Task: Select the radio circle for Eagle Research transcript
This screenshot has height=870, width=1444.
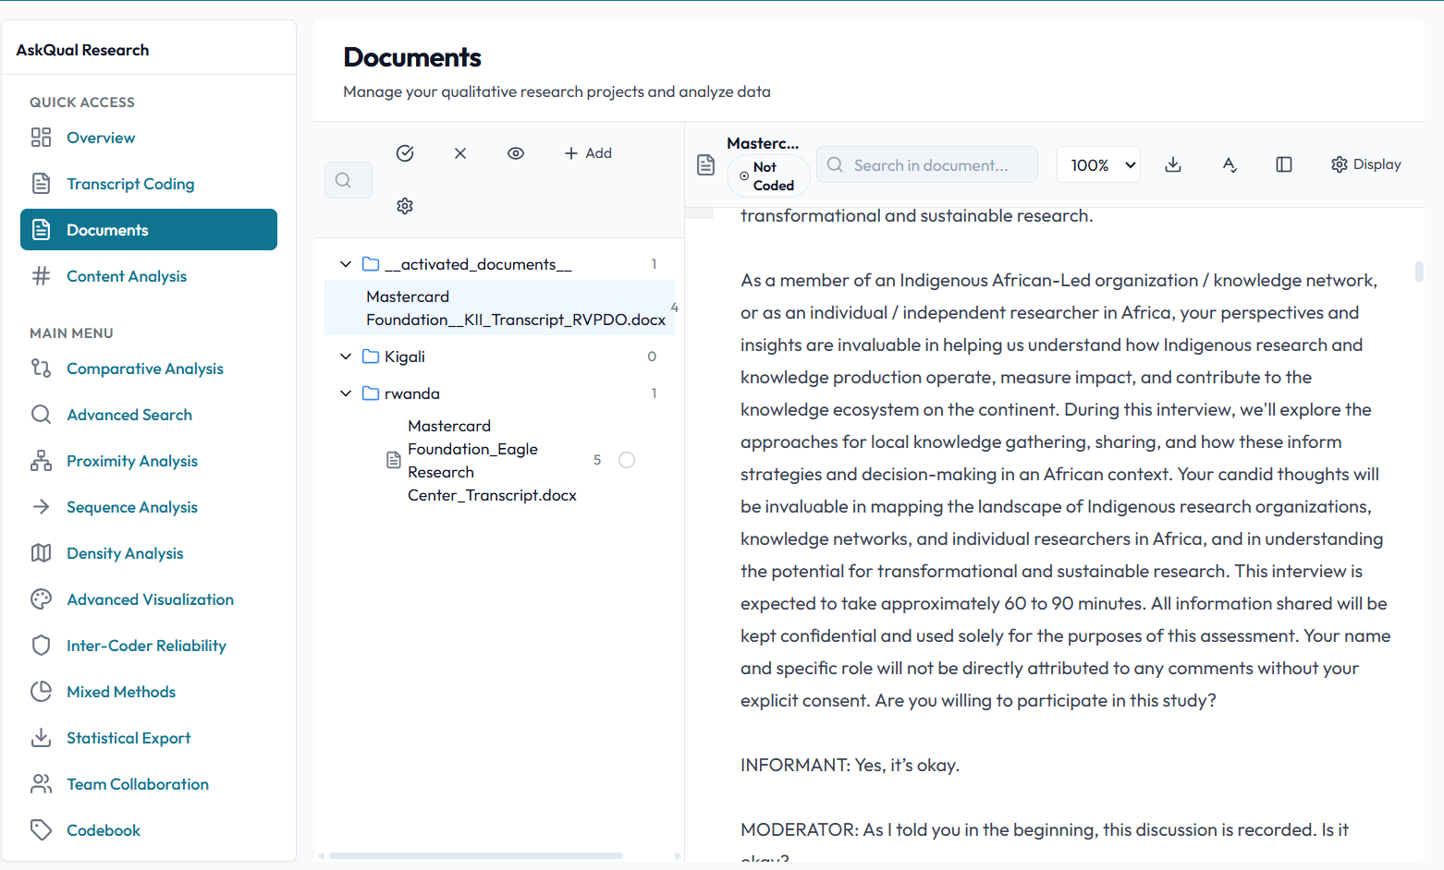Action: [x=627, y=460]
